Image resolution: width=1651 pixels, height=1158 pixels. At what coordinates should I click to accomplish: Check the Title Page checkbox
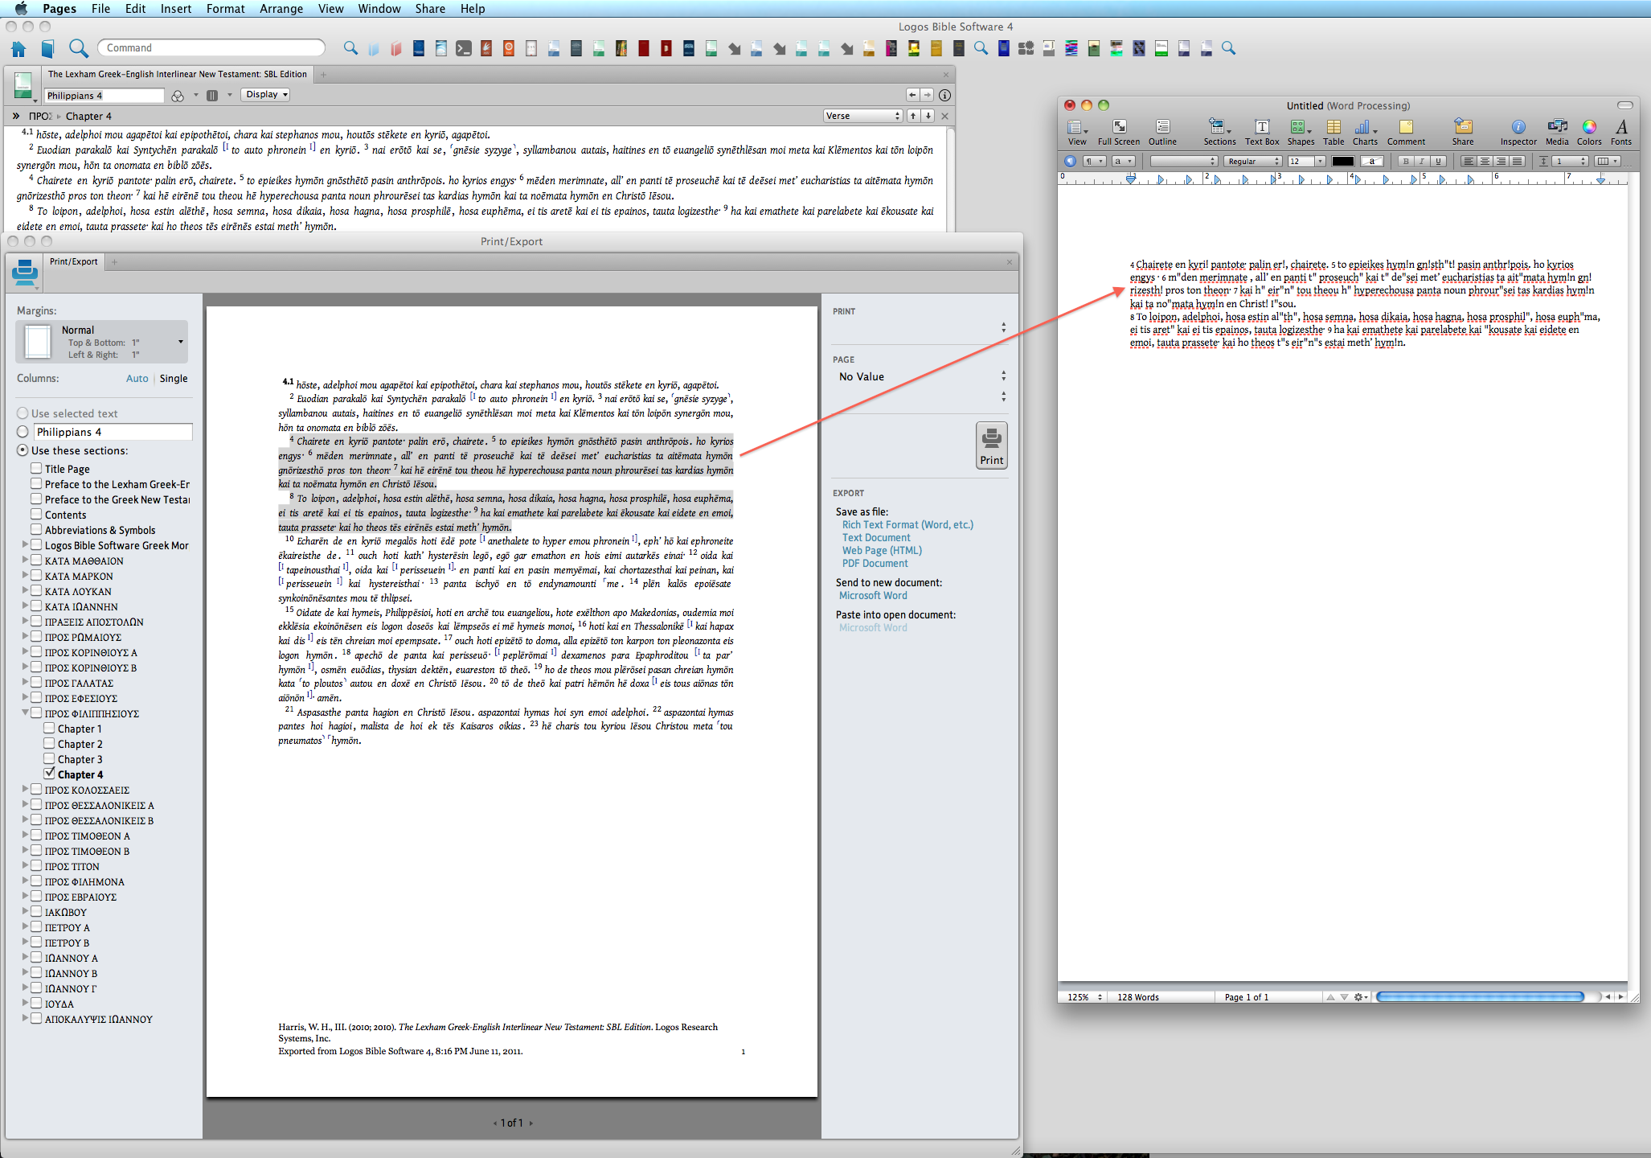(36, 468)
